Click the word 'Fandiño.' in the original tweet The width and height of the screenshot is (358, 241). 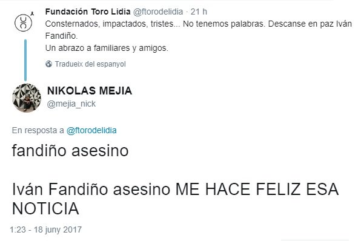tap(61, 36)
